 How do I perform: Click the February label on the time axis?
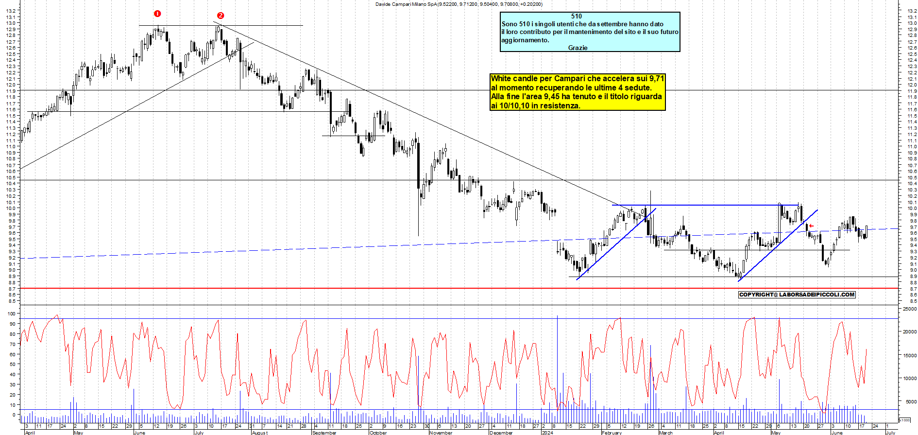tap(612, 433)
